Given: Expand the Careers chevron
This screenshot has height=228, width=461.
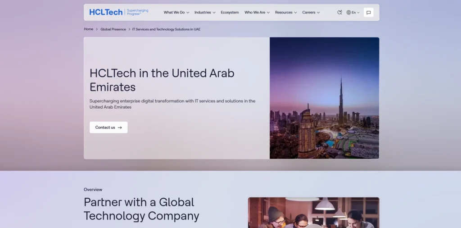Looking at the screenshot, I should [318, 13].
